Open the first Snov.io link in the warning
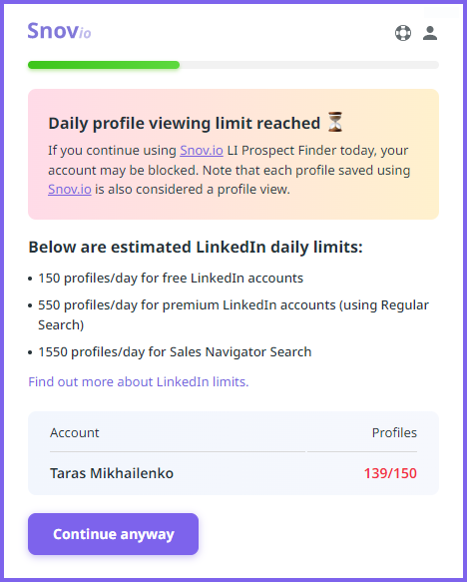This screenshot has height=582, width=467. (202, 151)
